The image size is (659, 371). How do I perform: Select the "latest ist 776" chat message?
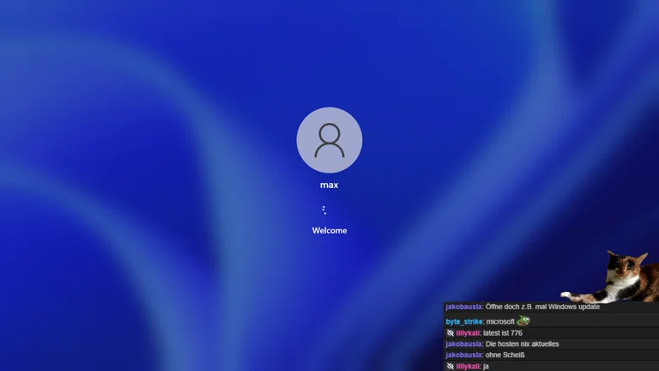pos(503,333)
